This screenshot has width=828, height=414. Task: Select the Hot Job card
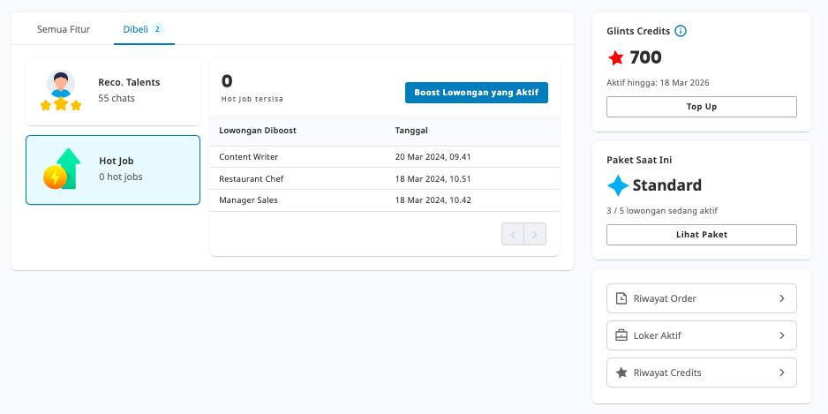point(113,170)
